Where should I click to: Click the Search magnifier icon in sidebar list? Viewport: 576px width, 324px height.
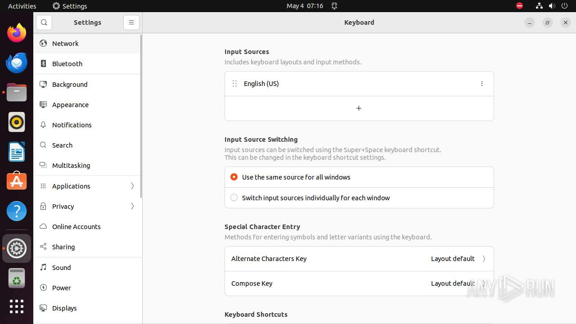[43, 145]
